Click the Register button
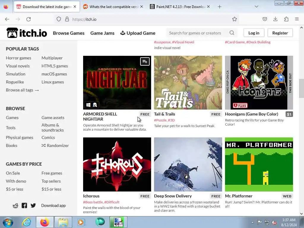 click(280, 33)
